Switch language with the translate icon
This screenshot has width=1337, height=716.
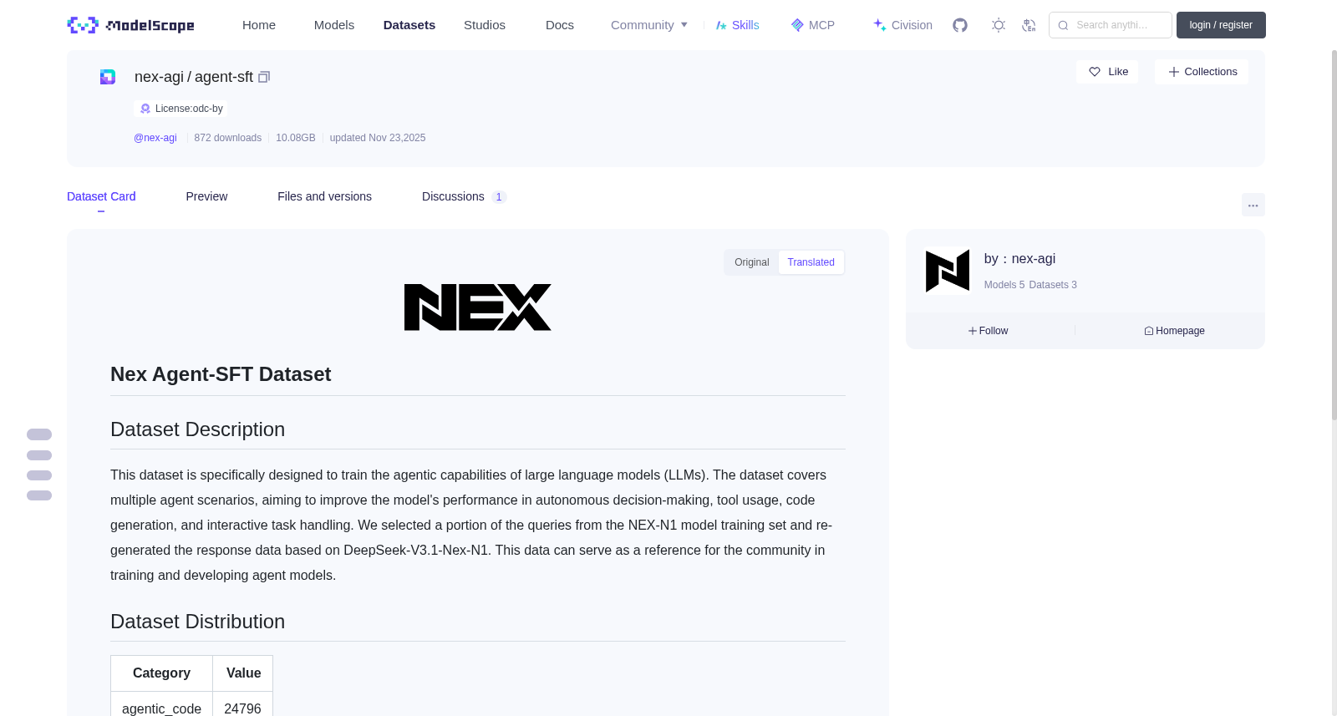[1029, 25]
